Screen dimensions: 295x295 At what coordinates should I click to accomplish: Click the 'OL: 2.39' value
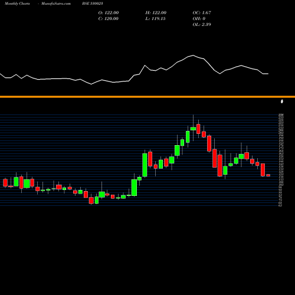click(202, 24)
